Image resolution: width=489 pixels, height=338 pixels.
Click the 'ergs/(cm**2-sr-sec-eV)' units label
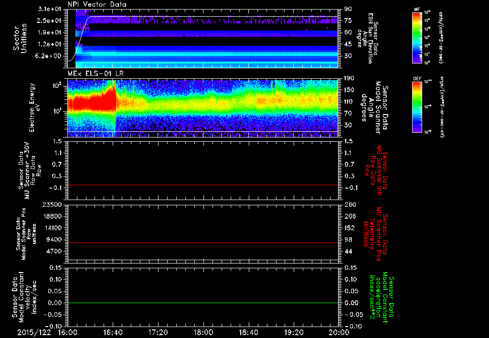(442, 106)
